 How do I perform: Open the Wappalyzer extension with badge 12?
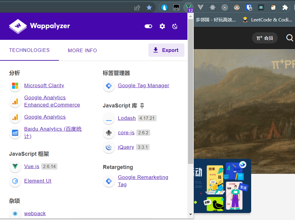(x=189, y=8)
